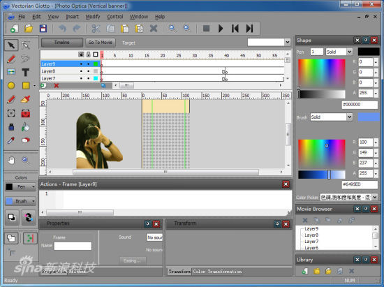This screenshot has width=384, height=287.
Task: Click the scissors cut icon
Action: 96,29
